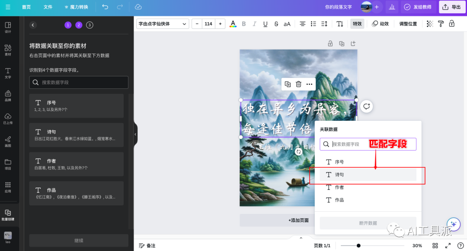
Task: Open the 30% zoom level dropdown
Action: click(x=417, y=246)
